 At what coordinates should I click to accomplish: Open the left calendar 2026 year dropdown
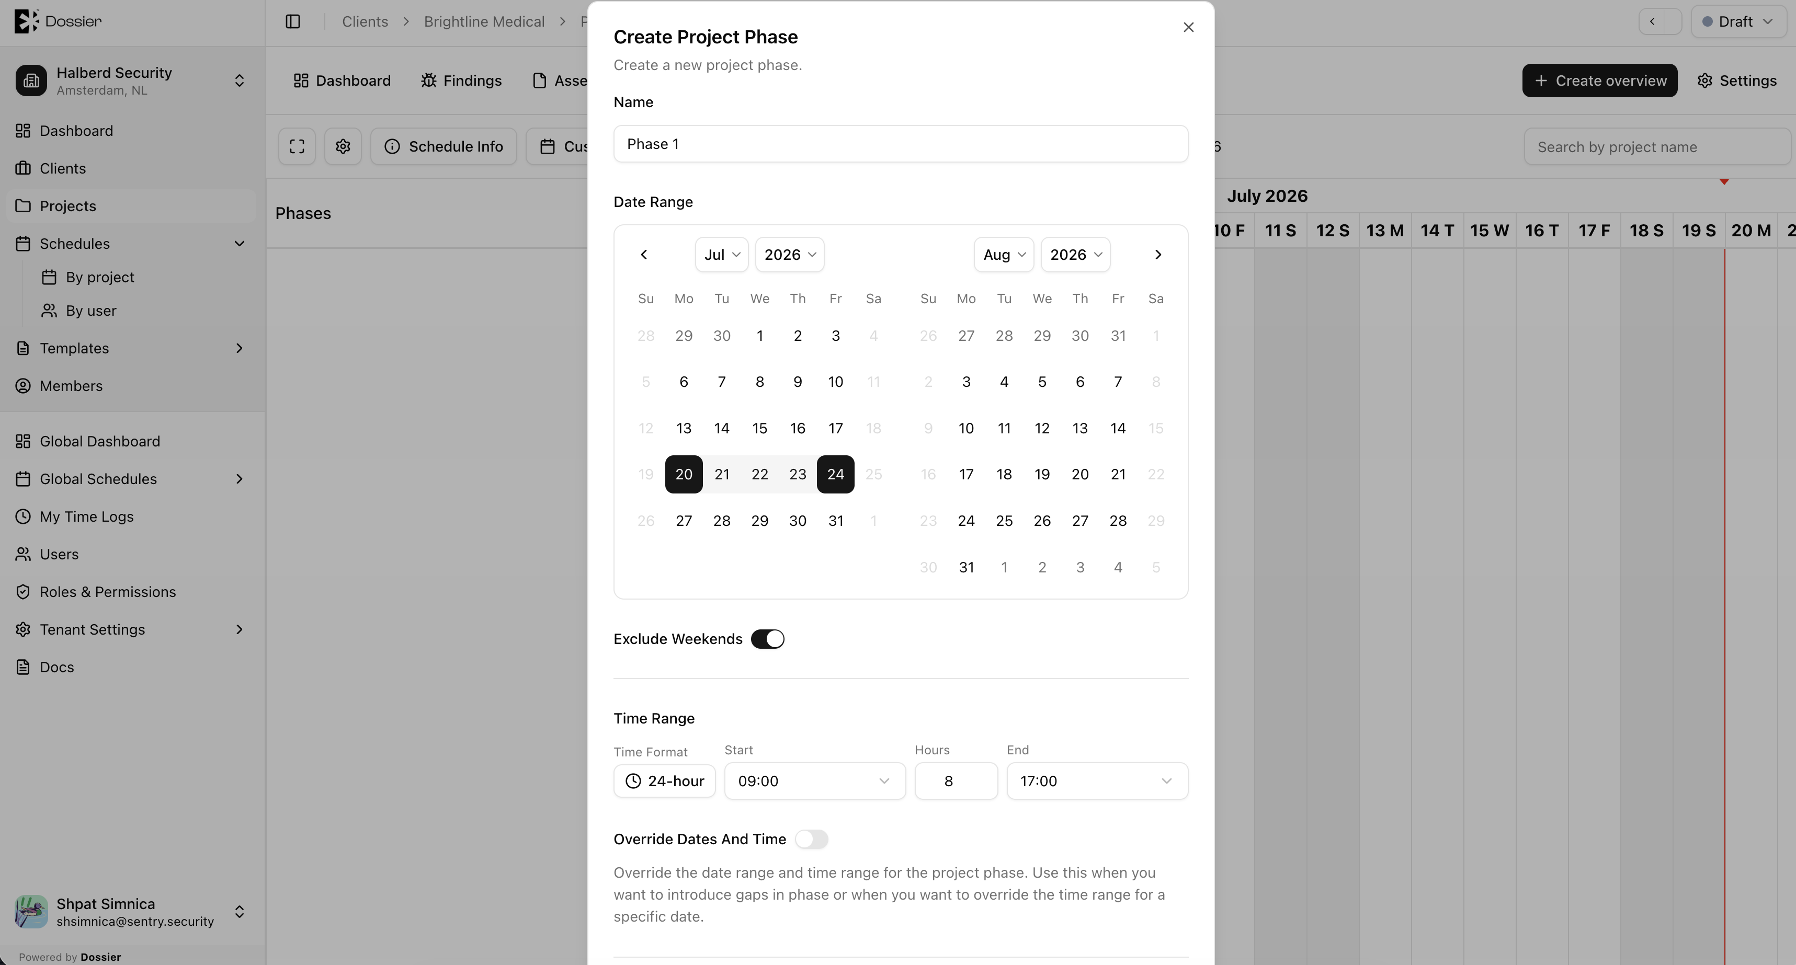(x=789, y=254)
